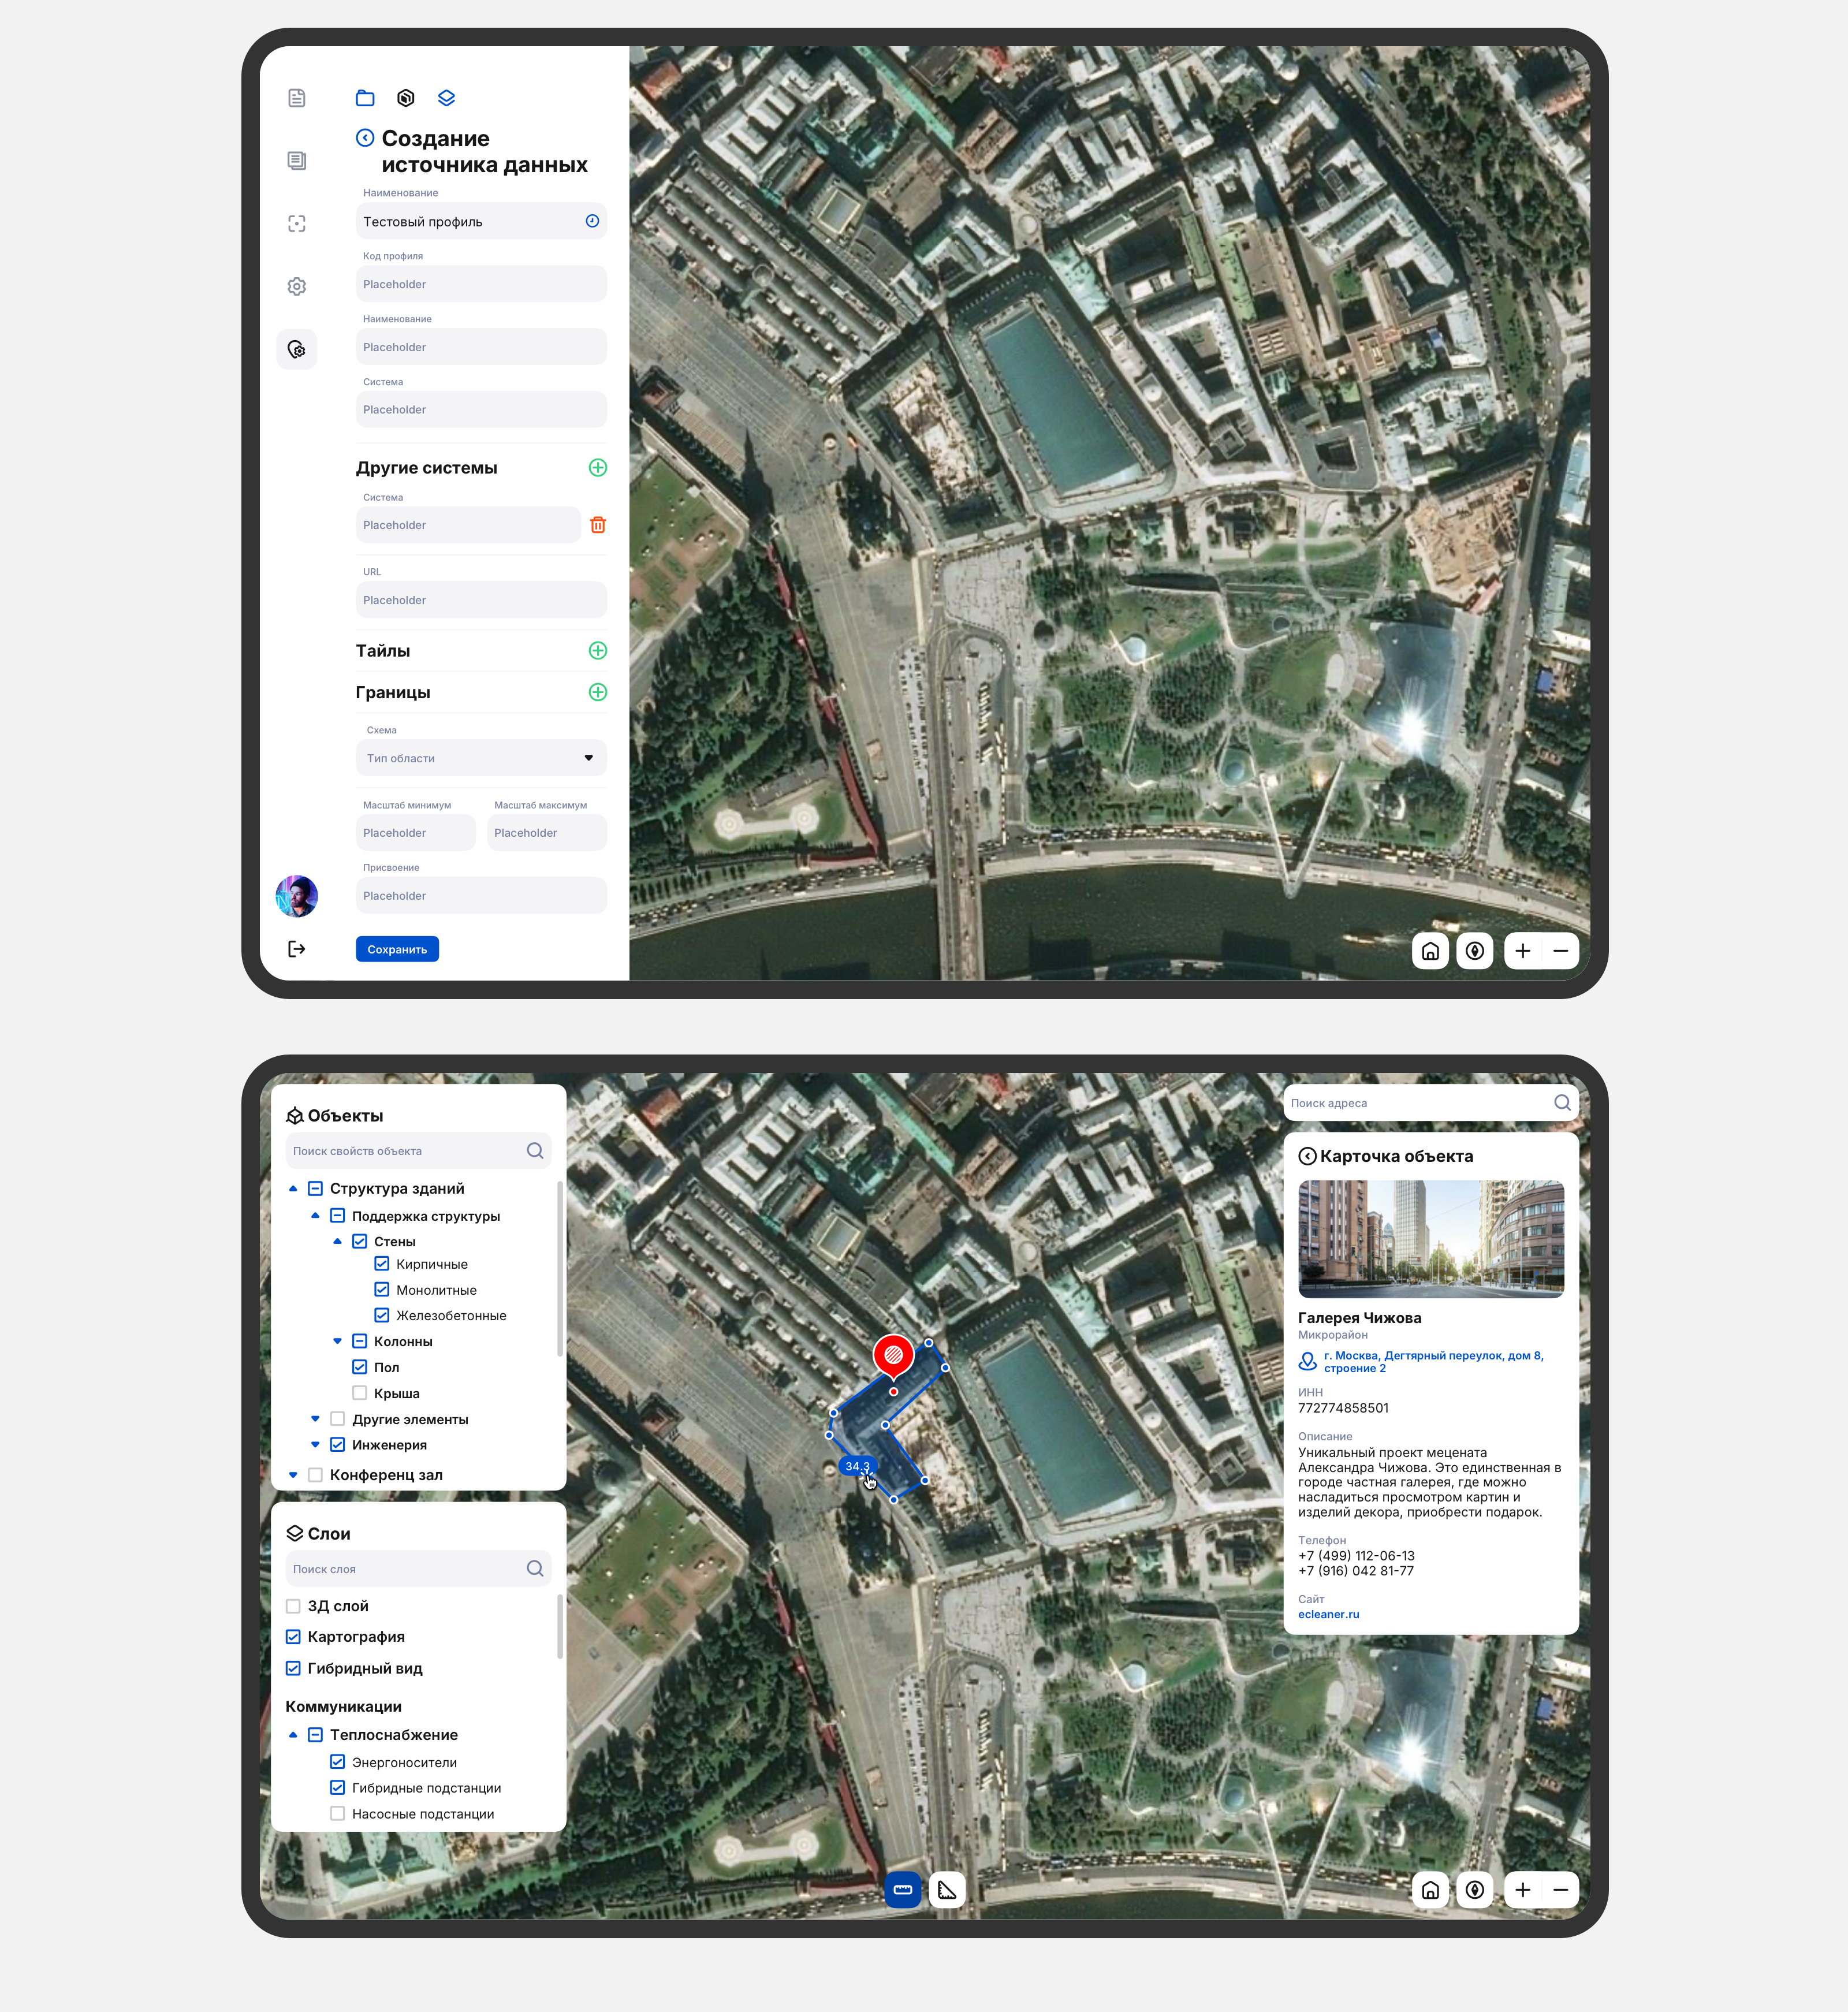Toggle the 3Д слой checkbox

click(x=293, y=1606)
